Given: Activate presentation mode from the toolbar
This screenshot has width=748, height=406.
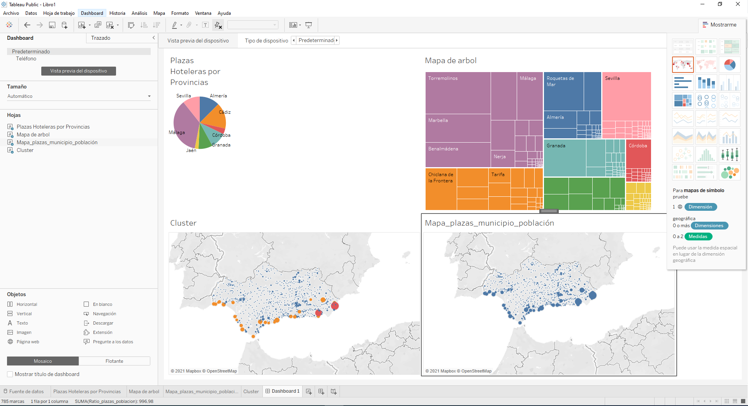Looking at the screenshot, I should 309,25.
